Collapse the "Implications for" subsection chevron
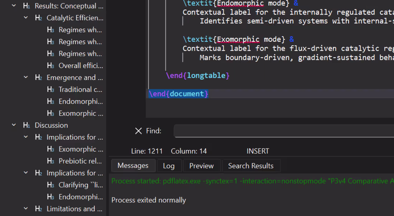Viewport: 394px width, 216px height. 25,173
